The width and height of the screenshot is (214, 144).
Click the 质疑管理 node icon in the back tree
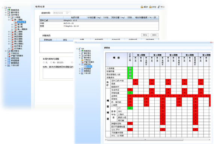tap(9, 60)
